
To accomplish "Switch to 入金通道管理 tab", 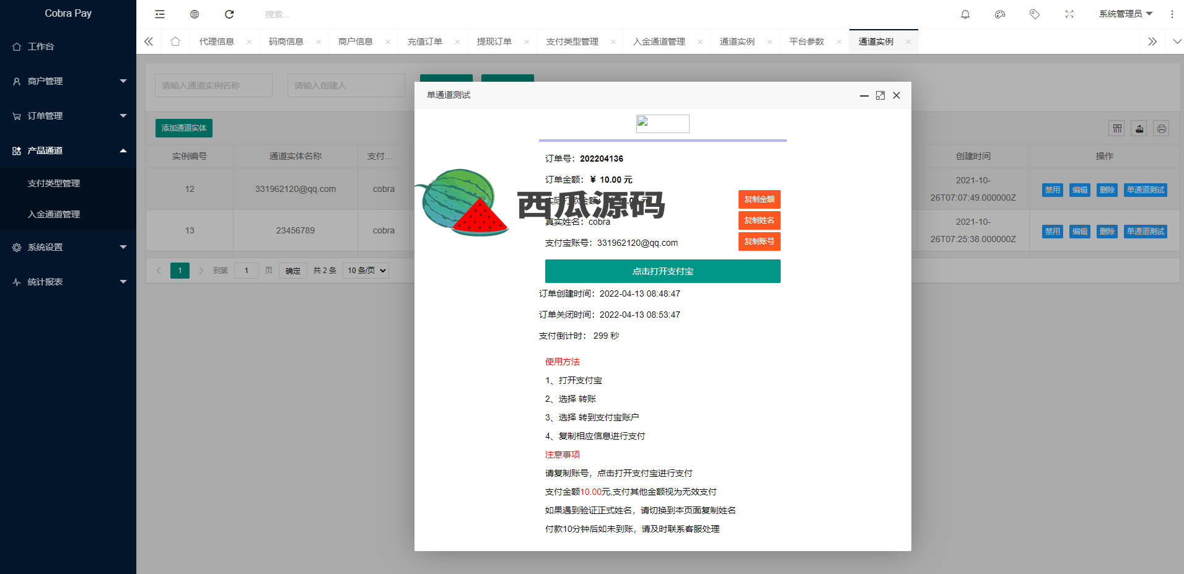I will click(659, 41).
